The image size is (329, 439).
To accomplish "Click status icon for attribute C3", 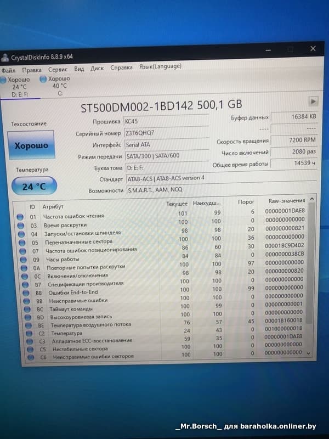I will pos(30,341).
